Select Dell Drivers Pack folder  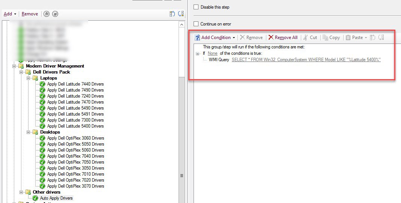point(51,72)
